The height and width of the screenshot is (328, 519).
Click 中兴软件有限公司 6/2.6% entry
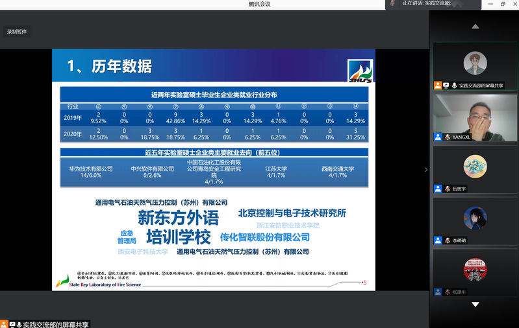coord(152,172)
